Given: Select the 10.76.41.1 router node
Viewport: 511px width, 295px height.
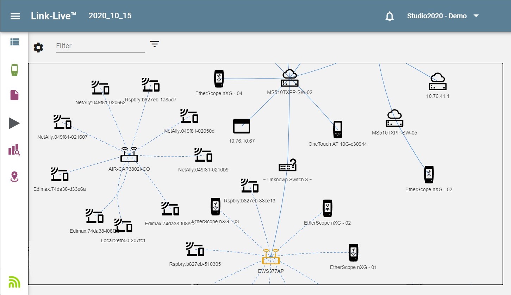Looking at the screenshot, I should pos(438,81).
